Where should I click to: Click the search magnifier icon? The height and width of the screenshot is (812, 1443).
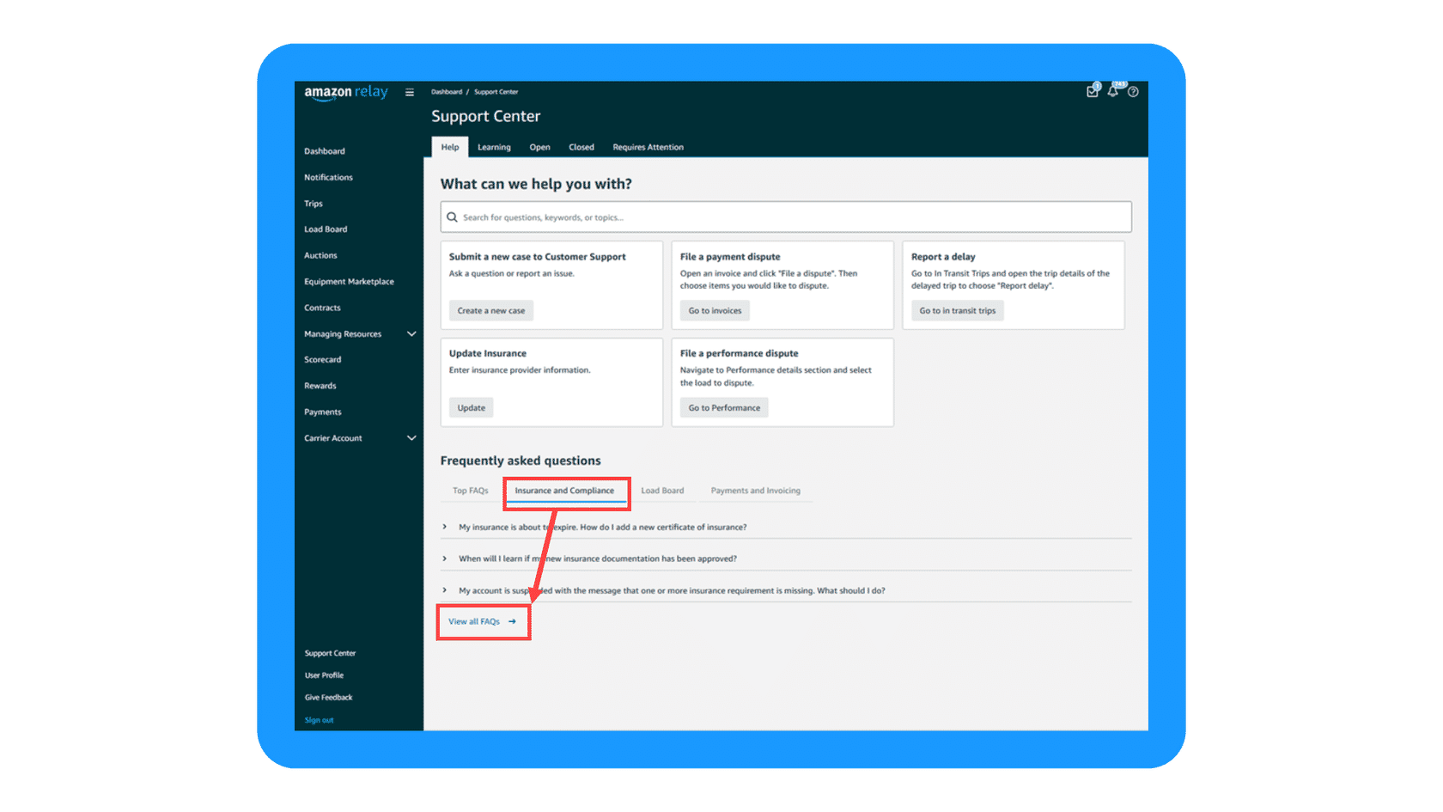(452, 217)
